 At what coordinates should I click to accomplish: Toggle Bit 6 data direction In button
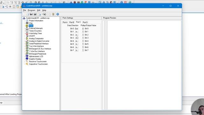pos(76,47)
